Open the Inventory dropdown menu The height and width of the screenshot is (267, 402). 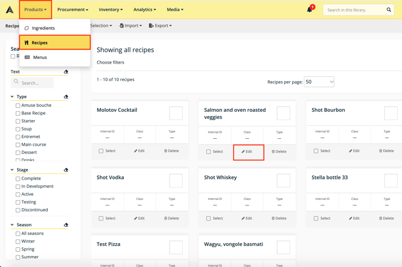[111, 9]
